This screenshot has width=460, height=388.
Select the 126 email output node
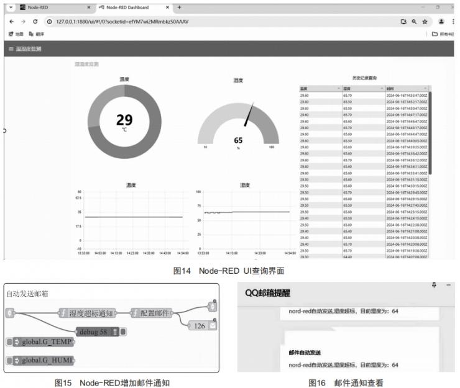[x=202, y=325]
